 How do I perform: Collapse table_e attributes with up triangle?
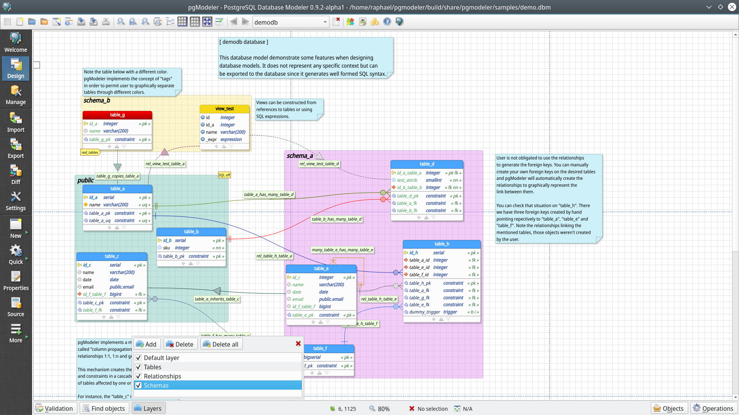[320, 322]
